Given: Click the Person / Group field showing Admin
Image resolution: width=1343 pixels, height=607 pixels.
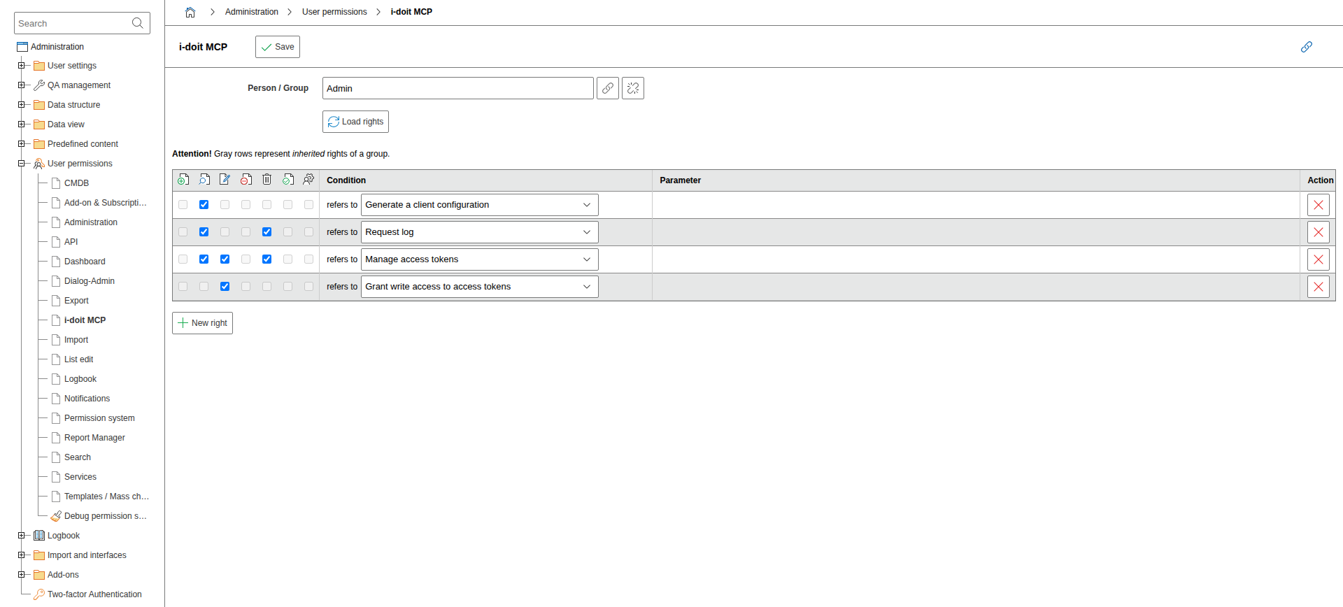Looking at the screenshot, I should tap(458, 88).
